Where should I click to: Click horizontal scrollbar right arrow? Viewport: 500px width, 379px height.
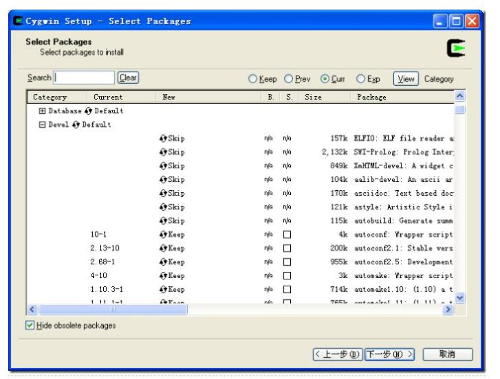[448, 309]
